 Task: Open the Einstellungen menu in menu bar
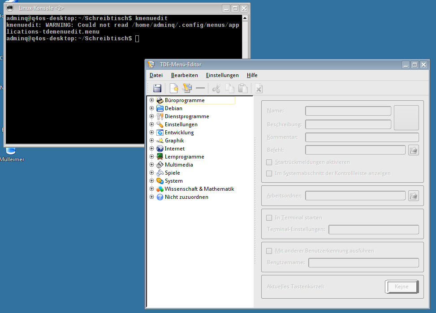click(222, 75)
